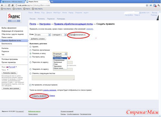The width and height of the screenshot is (161, 117).
Task: Click the Отмена link
Action: tap(52, 96)
